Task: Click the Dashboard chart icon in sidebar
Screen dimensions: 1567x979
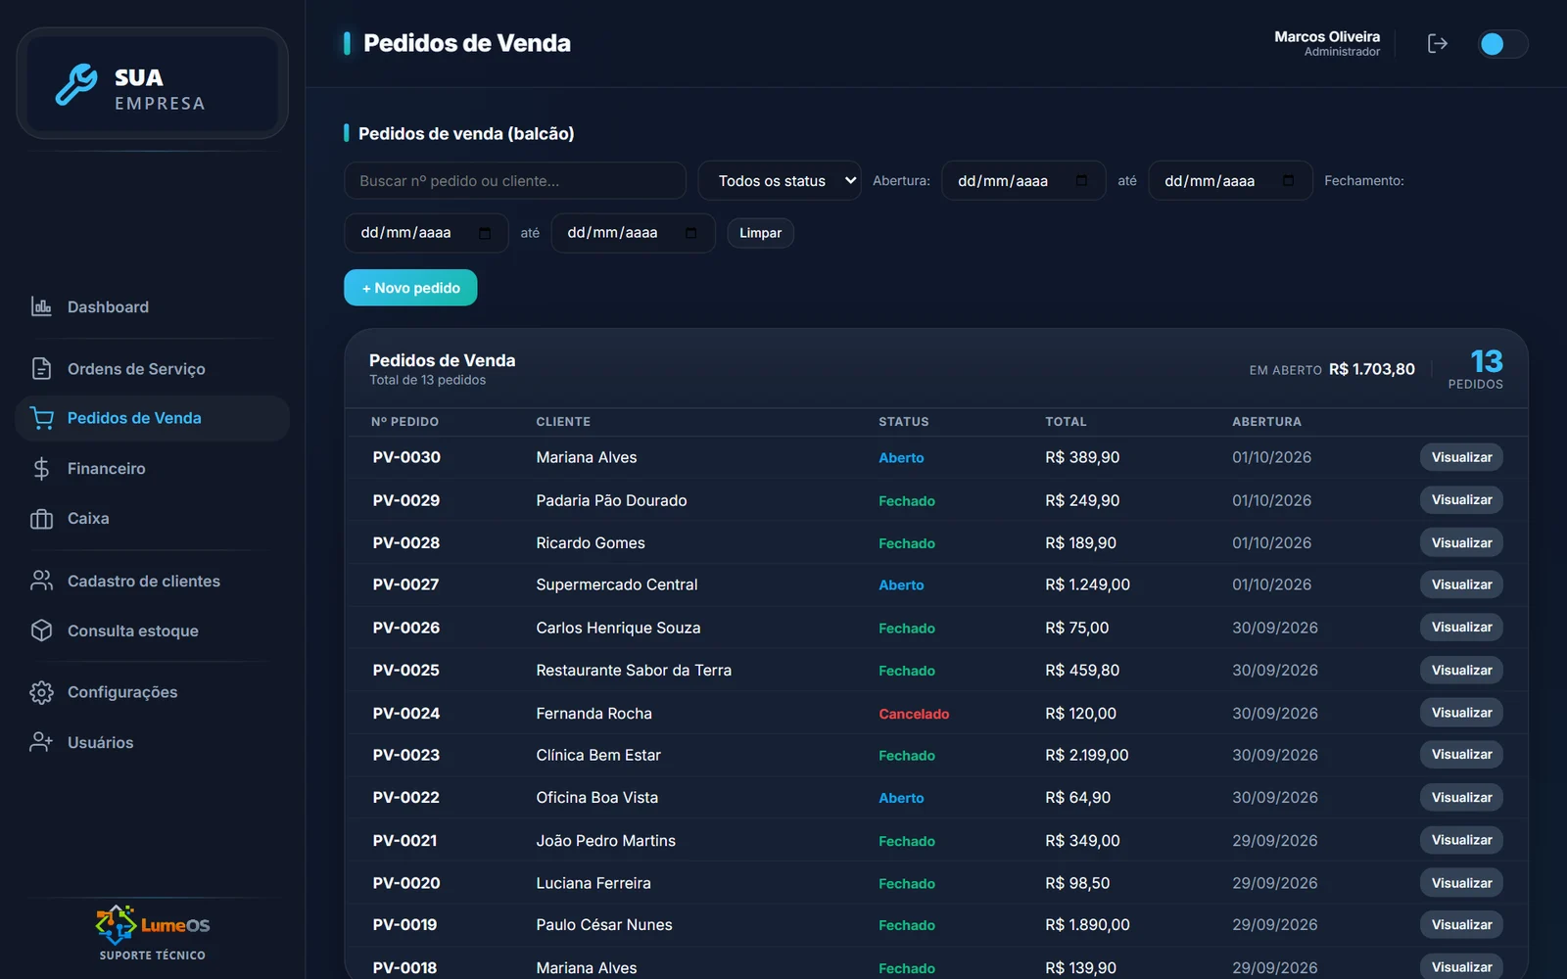Action: (x=41, y=306)
